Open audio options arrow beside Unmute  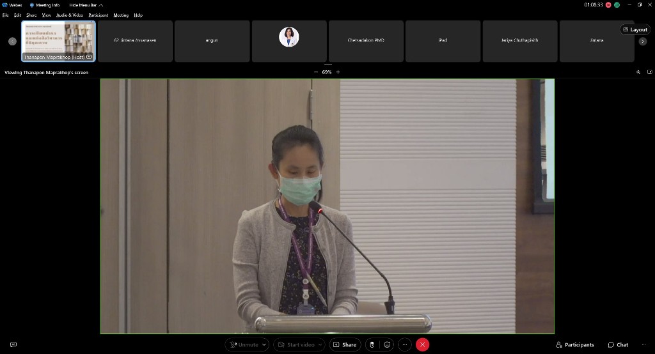(265, 344)
